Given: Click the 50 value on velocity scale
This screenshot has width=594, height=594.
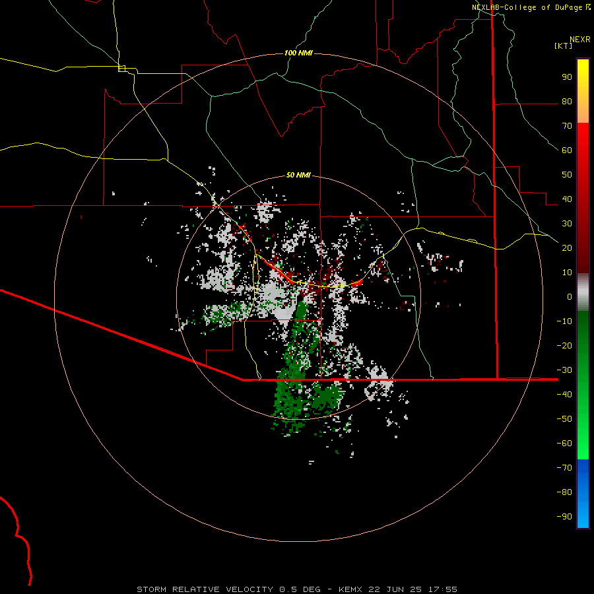Looking at the screenshot, I should [x=567, y=175].
